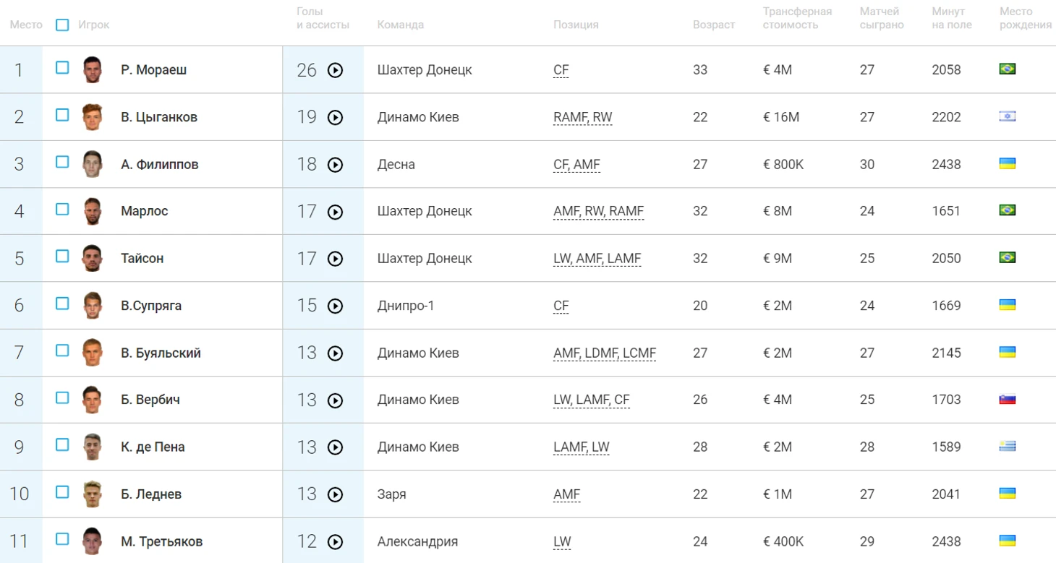This screenshot has height=563, width=1056.
Task: Sort by the Трансферная стоимость column header
Action: pos(797,18)
